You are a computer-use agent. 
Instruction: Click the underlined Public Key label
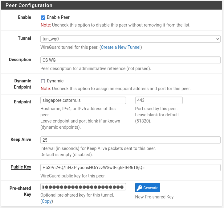click(21, 167)
